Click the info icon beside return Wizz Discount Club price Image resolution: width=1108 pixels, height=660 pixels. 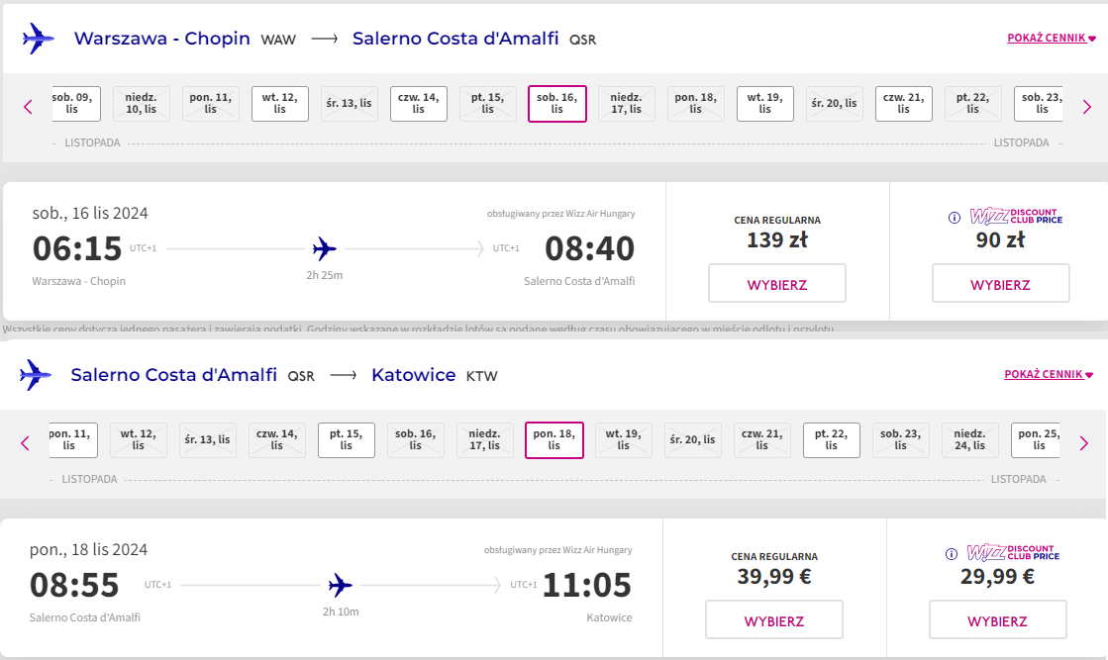952,554
